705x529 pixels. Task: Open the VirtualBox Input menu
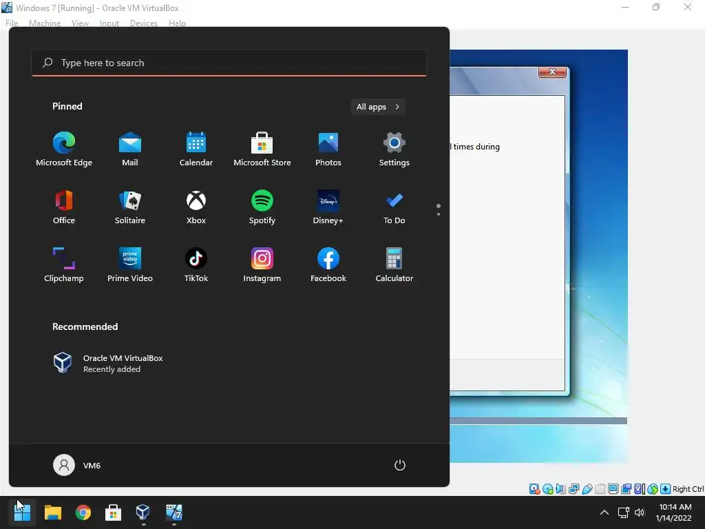(x=109, y=23)
